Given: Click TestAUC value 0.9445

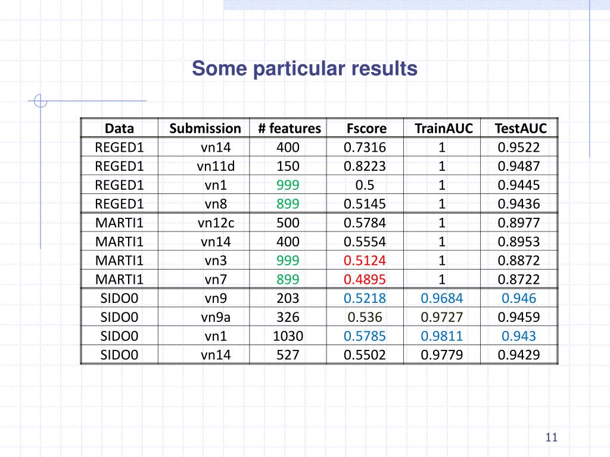Looking at the screenshot, I should [519, 185].
